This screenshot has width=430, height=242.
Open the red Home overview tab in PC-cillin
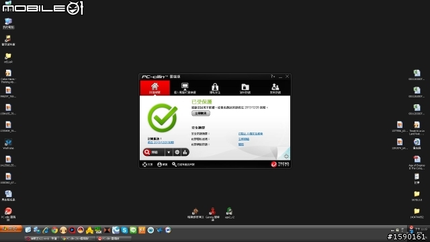coord(155,88)
